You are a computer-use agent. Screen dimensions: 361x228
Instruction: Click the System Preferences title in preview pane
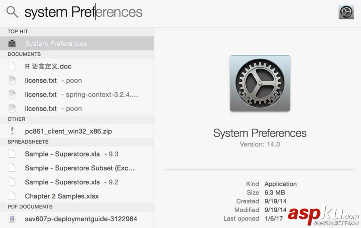point(260,133)
